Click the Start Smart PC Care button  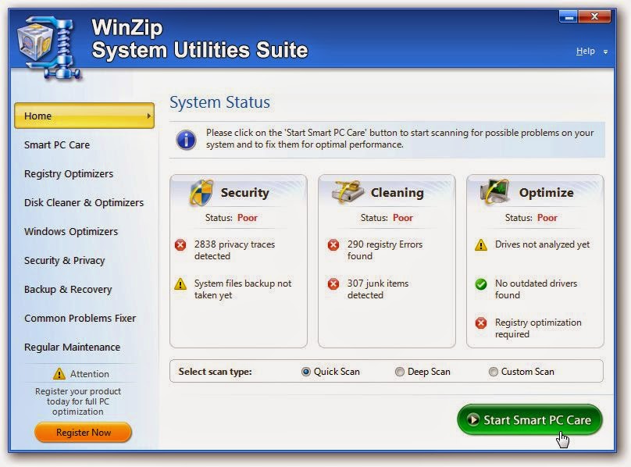529,419
